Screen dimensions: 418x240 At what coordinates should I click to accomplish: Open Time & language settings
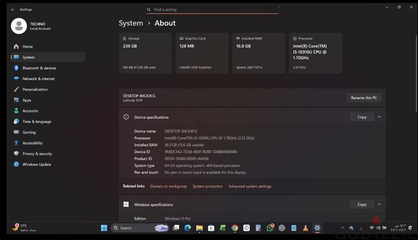pyautogui.click(x=48, y=122)
